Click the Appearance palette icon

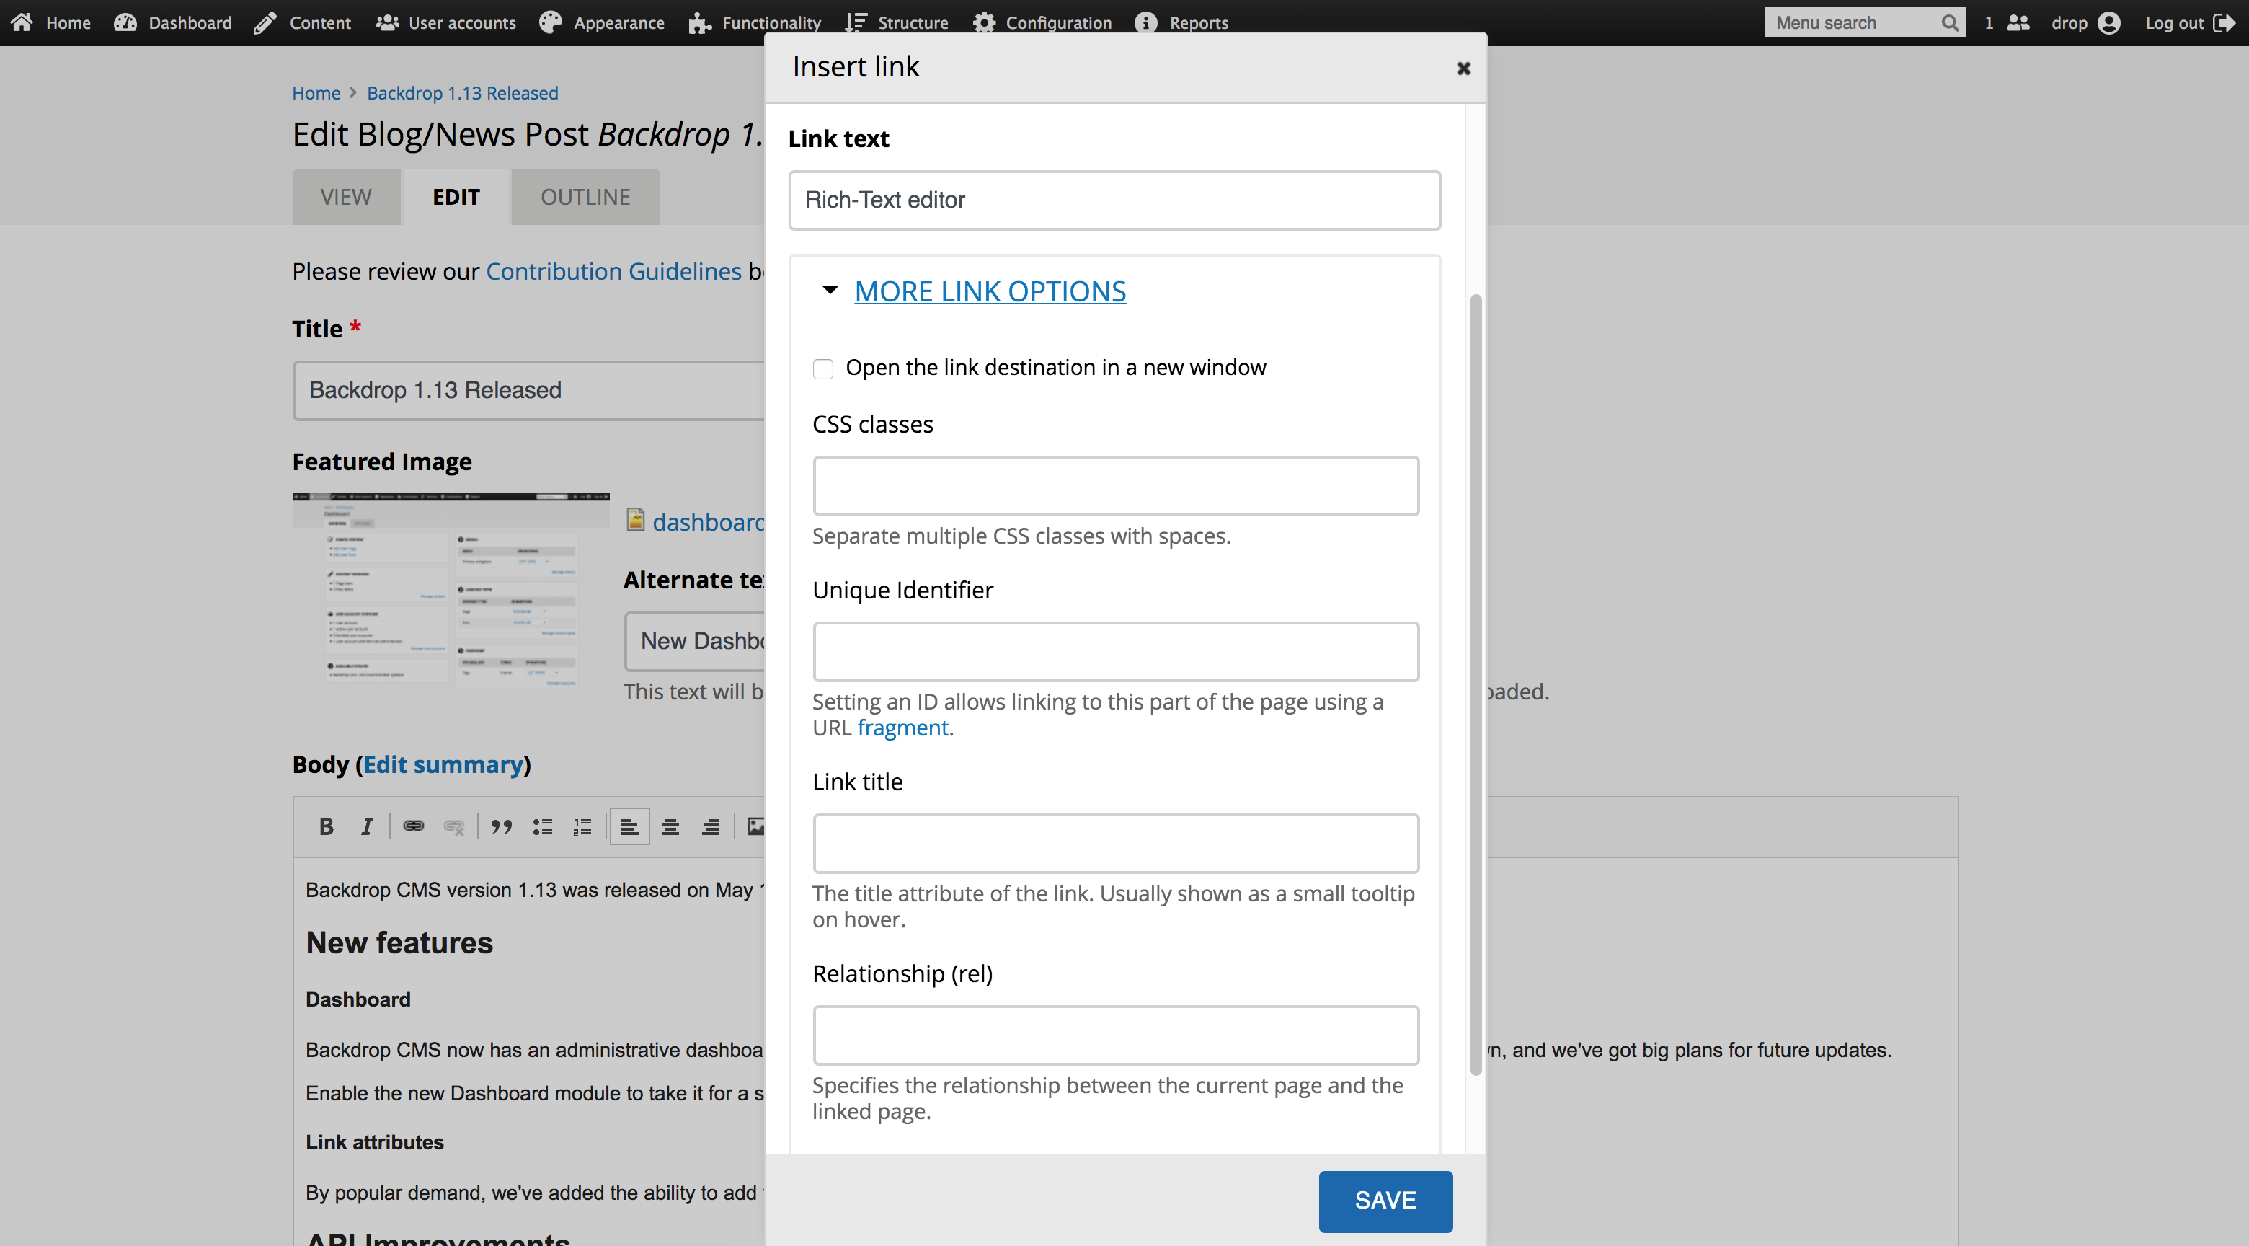pyautogui.click(x=550, y=22)
